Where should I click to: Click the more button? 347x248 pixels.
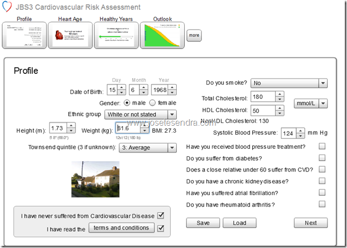pyautogui.click(x=194, y=36)
